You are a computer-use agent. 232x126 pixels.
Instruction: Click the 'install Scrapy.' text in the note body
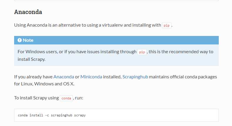click(x=31, y=59)
